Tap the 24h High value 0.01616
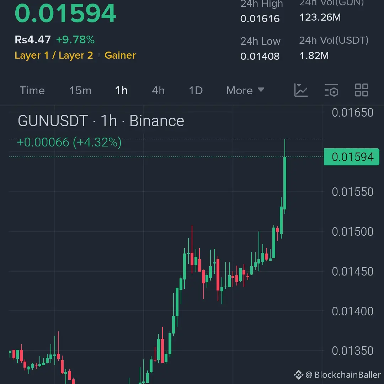The height and width of the screenshot is (384, 384). point(260,18)
